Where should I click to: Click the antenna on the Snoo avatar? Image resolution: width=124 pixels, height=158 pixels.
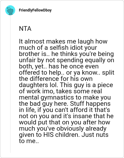click(9, 8)
